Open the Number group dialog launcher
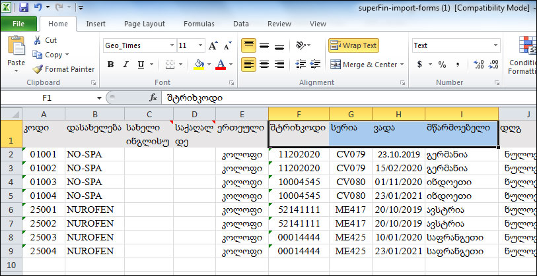537x276 pixels. pos(497,82)
